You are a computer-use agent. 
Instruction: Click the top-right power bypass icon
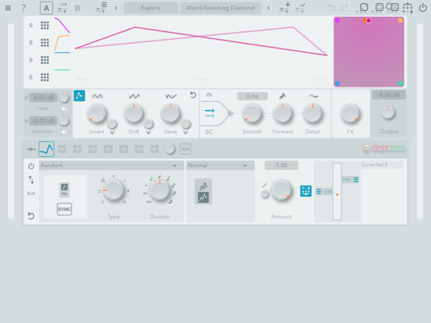pyautogui.click(x=422, y=8)
